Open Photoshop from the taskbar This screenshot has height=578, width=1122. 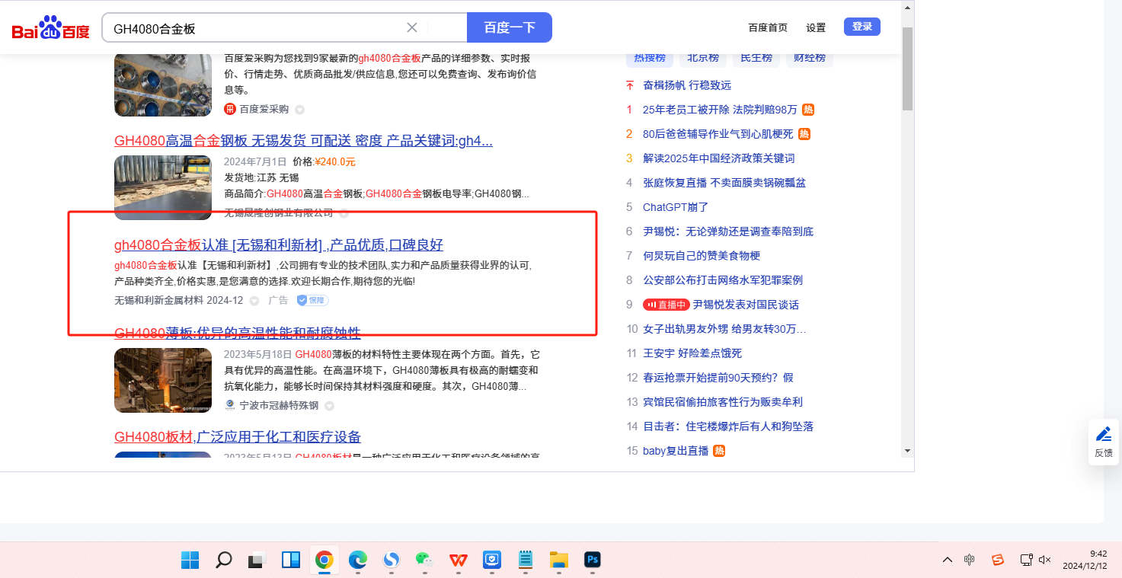pos(593,560)
